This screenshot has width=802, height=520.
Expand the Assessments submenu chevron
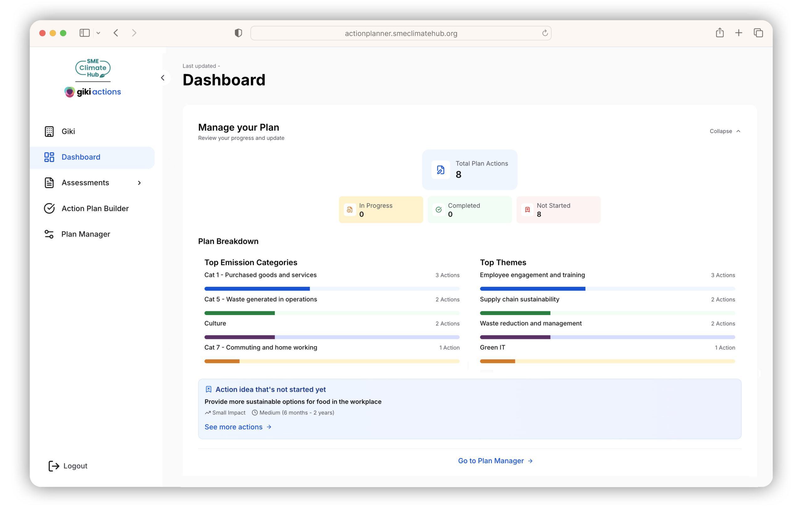pyautogui.click(x=139, y=183)
